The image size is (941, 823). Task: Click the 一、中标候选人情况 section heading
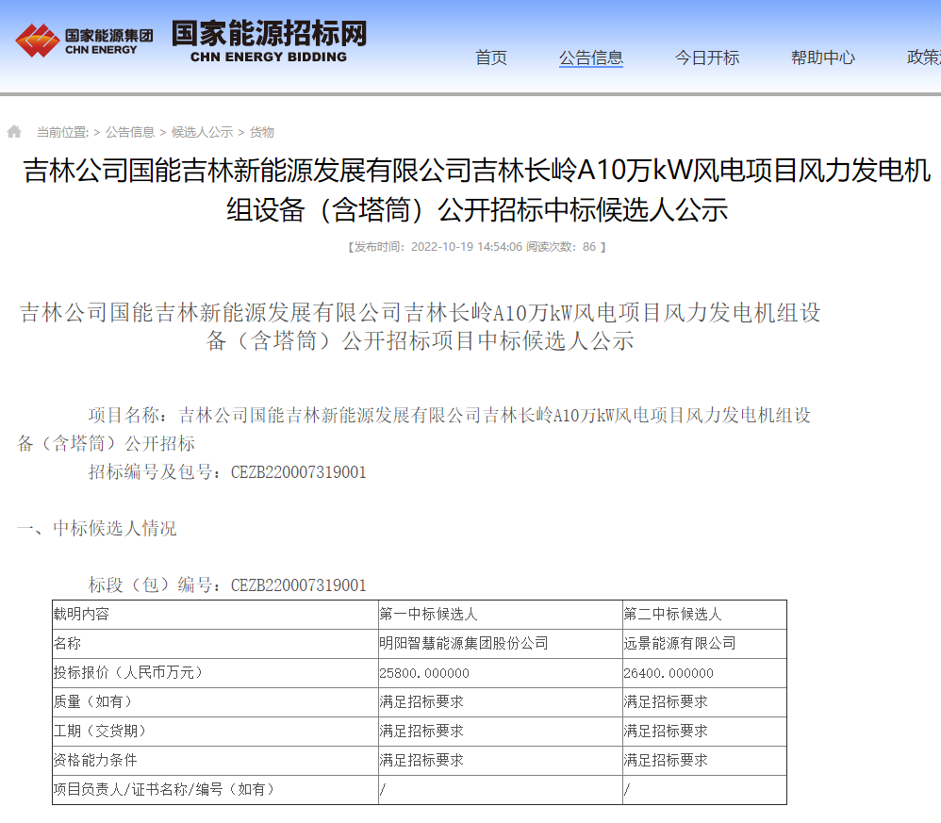pyautogui.click(x=96, y=529)
